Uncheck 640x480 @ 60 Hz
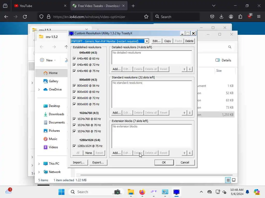The height and width of the screenshot is (198, 265). click(74, 59)
